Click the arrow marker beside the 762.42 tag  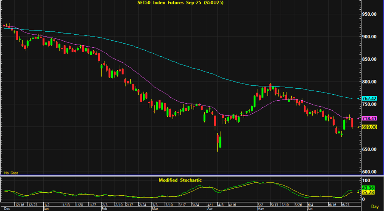pos(359,99)
